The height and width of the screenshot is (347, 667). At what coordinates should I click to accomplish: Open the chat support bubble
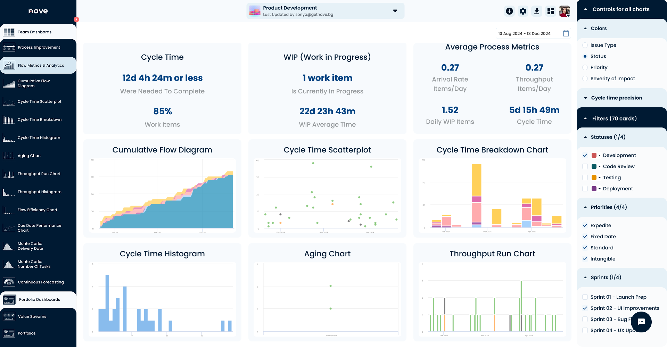(x=641, y=322)
